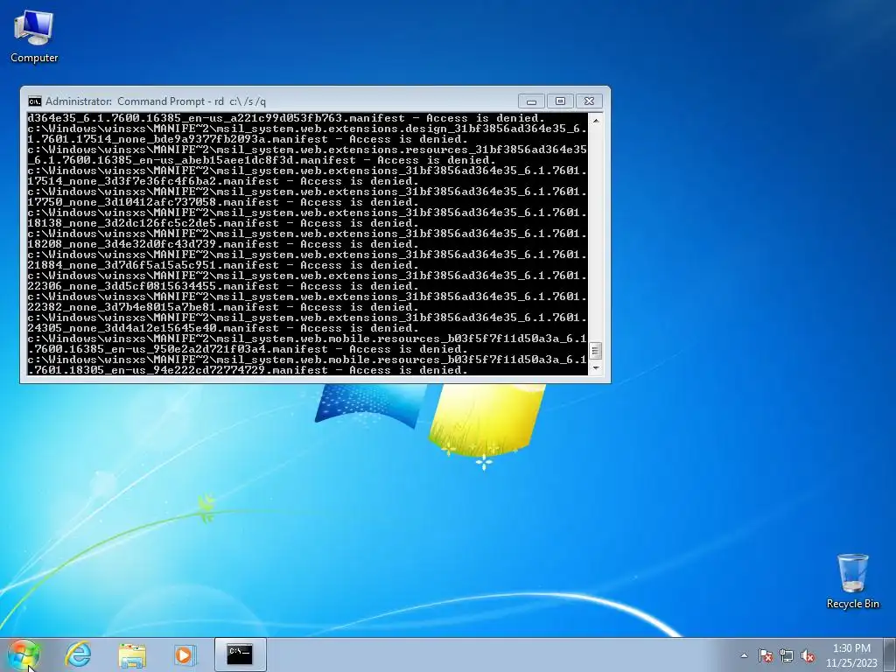Screen dimensions: 896x672
Task: Click the Show desktop strip on the taskbar
Action: pyautogui.click(x=891, y=654)
